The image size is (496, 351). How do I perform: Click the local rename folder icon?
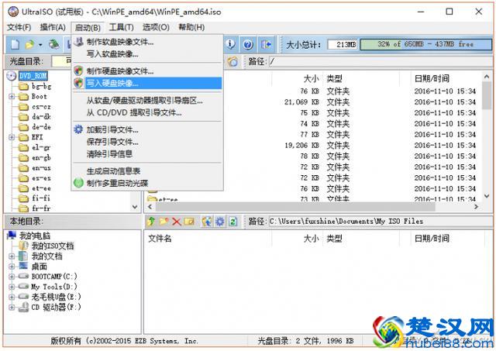click(189, 222)
